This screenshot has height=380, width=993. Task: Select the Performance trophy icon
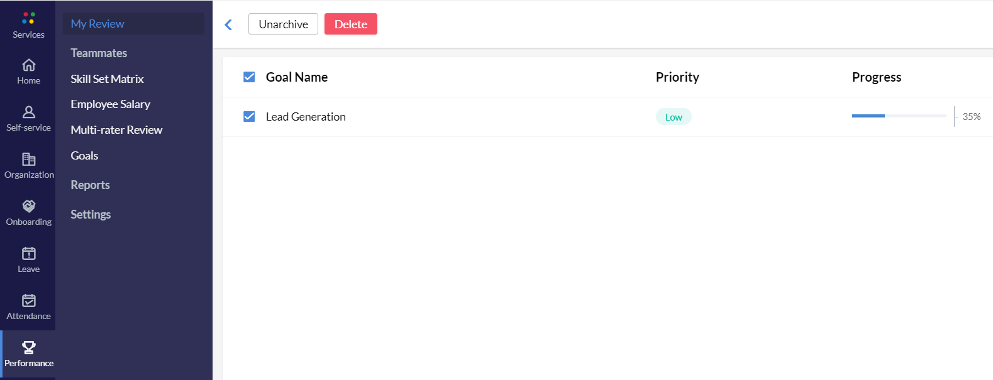[28, 347]
